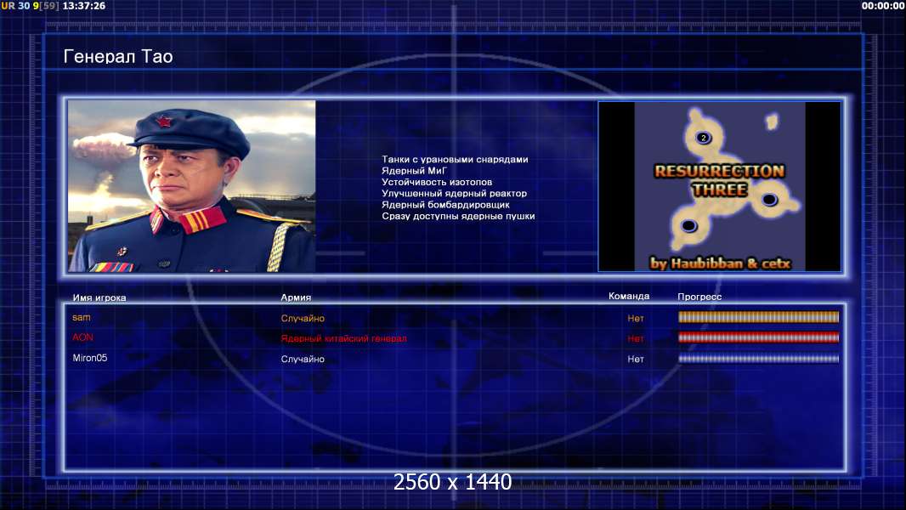
Task: Click "Танки с урановыми снарядами" line
Action: point(455,160)
